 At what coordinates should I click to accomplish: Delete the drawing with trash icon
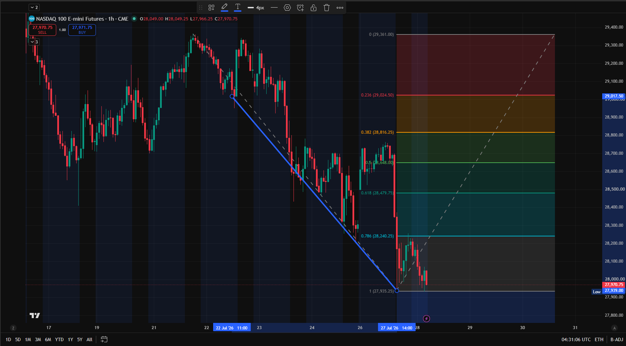click(x=327, y=8)
